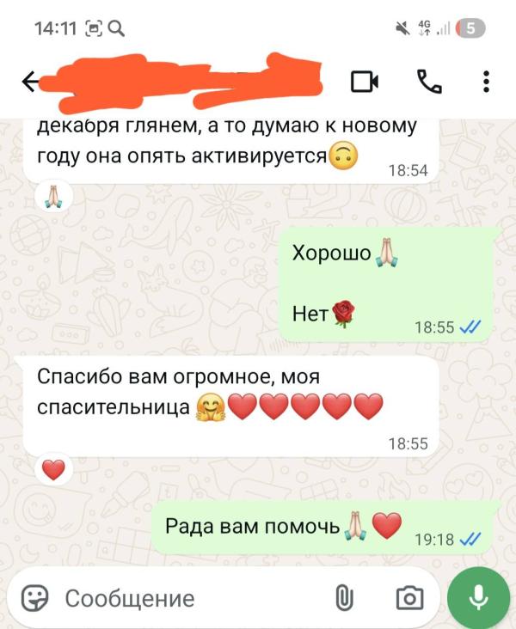Viewport: 516px width, 629px height.
Task: Select the 'Хорошо' and 'Нет' green message
Action: pyautogui.click(x=386, y=284)
